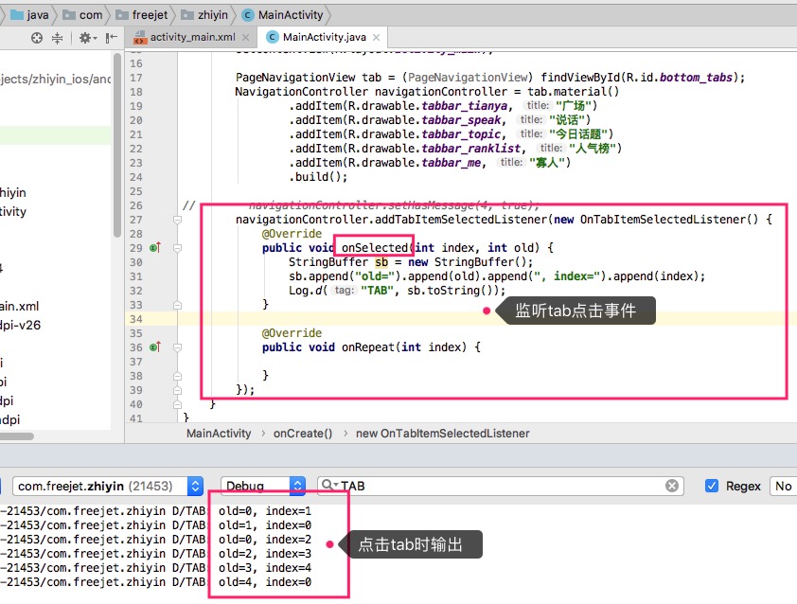Open the project panel settings gear
Image resolution: width=797 pixels, height=604 pixels.
pyautogui.click(x=87, y=38)
